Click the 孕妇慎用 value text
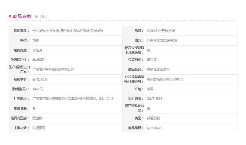 pos(39,60)
